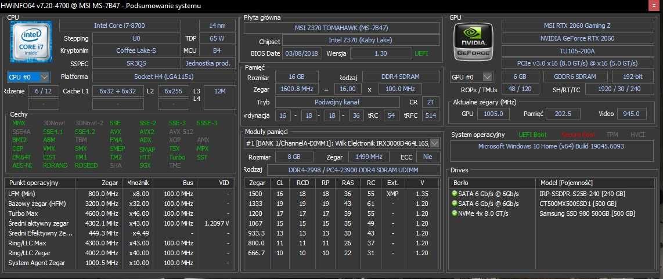Click the 'GDDR6 SDRAM' memory type field
The height and width of the screenshot is (279, 663).
point(575,77)
